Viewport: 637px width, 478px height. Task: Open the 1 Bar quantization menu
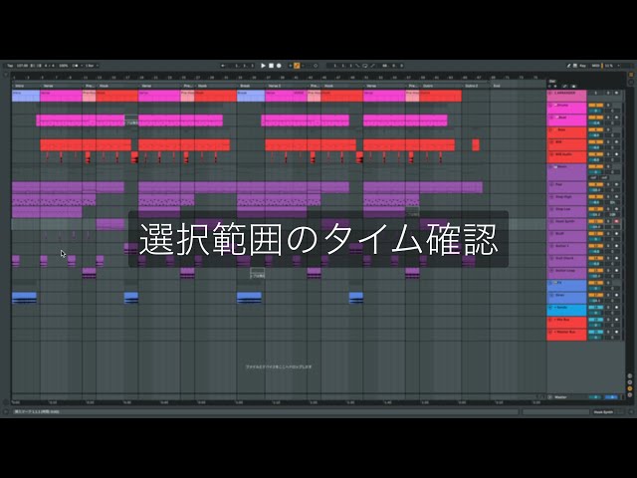tap(91, 66)
